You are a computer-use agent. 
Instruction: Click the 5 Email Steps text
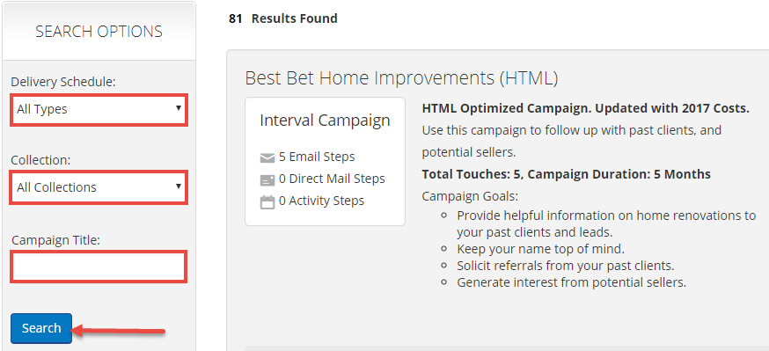pos(317,157)
